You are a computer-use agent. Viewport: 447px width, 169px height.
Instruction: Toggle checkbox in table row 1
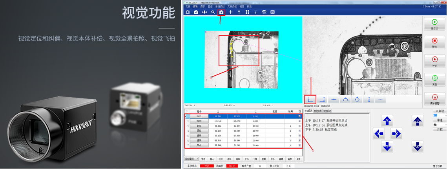click(299, 116)
